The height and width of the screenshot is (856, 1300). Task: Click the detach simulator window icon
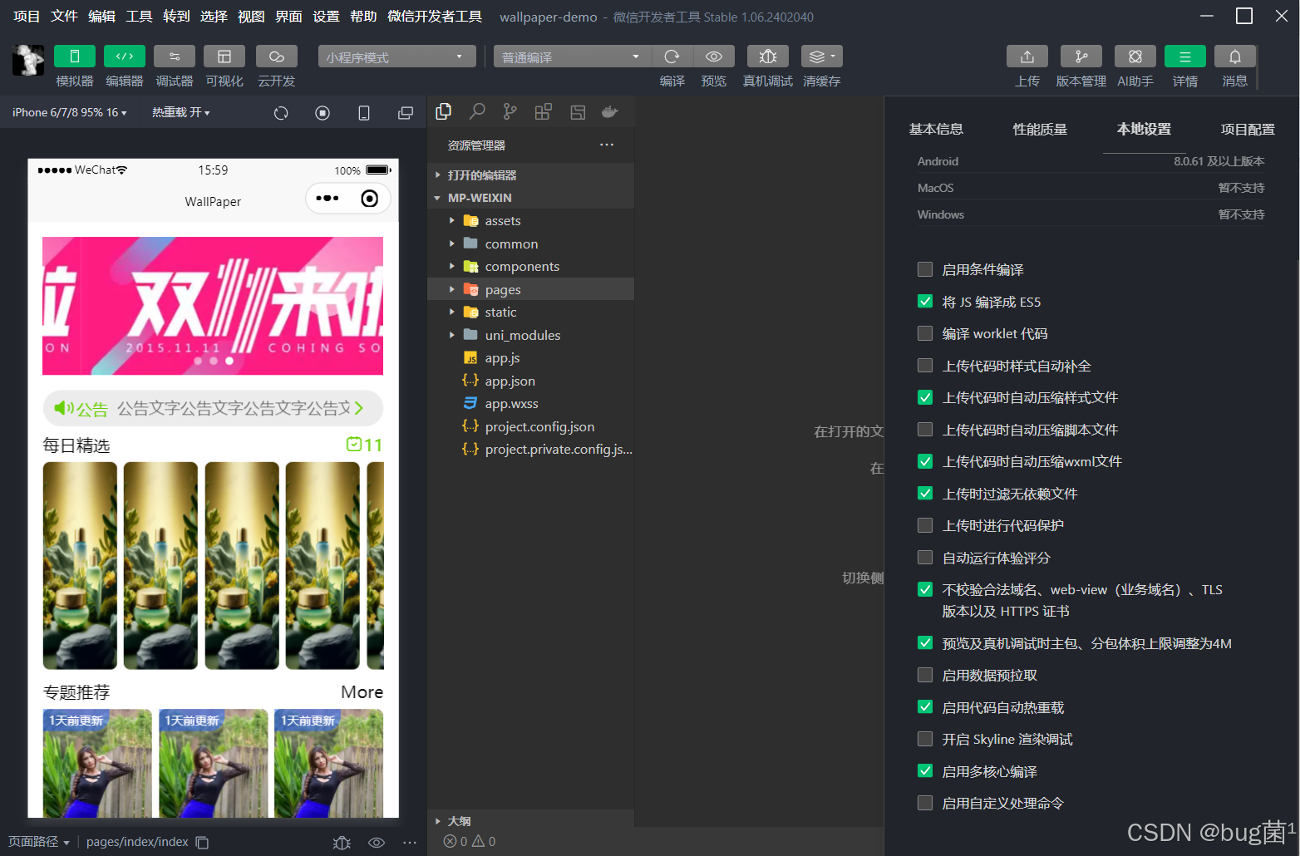click(x=406, y=113)
